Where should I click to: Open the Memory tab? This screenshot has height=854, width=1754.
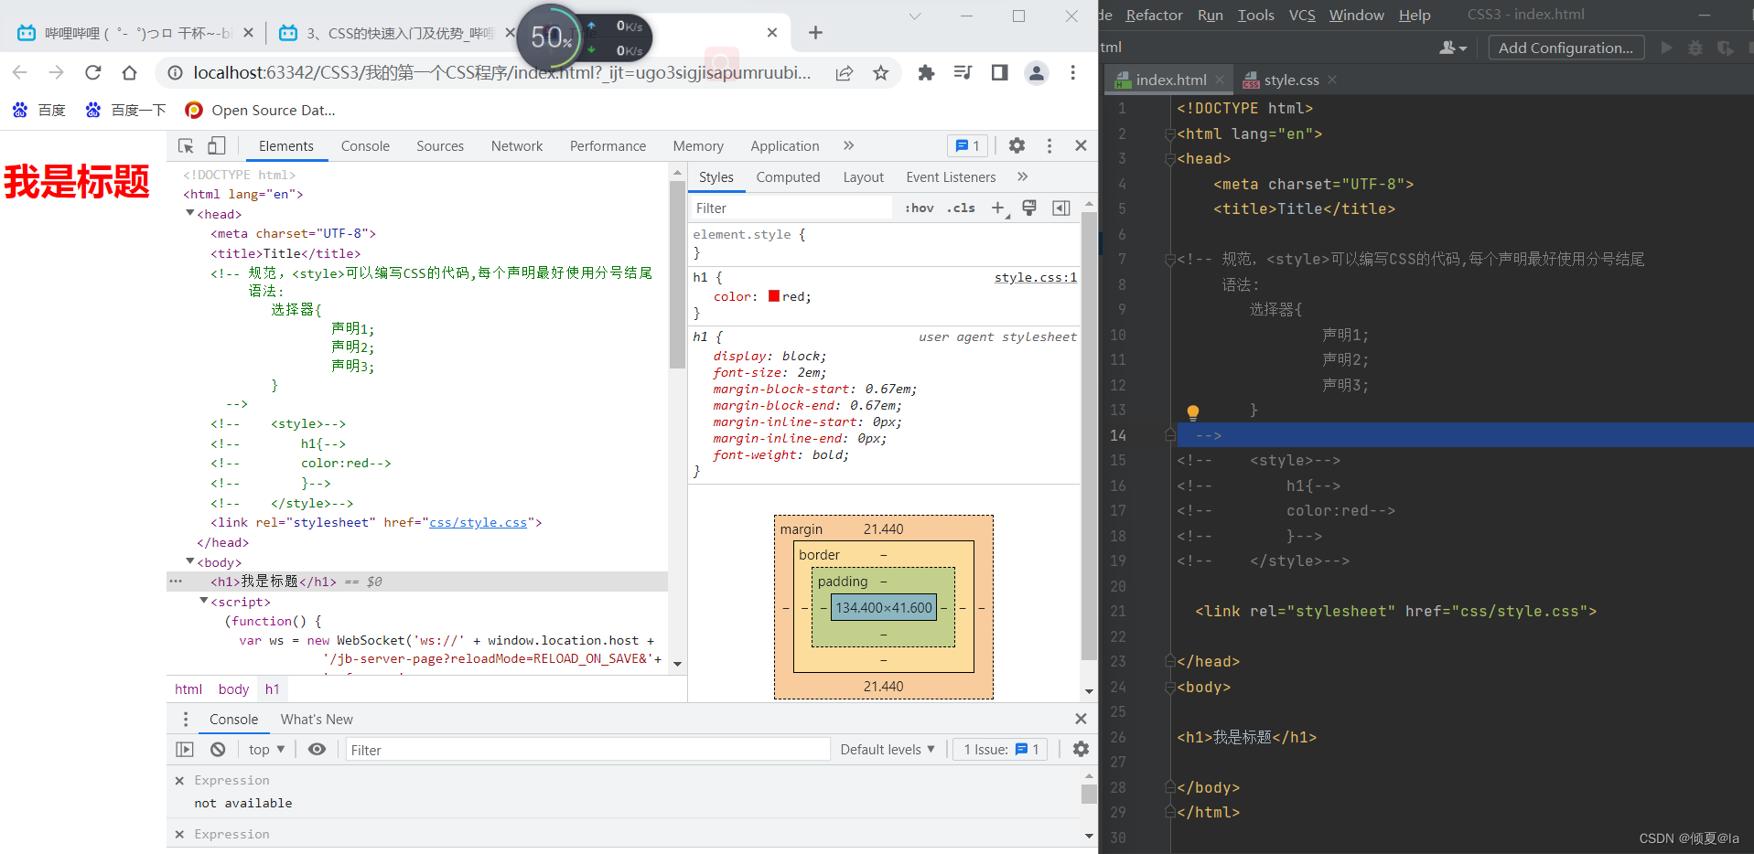(698, 146)
